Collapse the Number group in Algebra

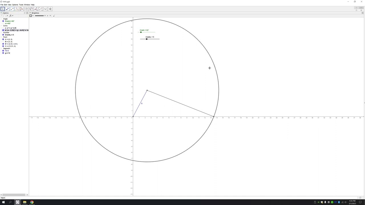click(x=1, y=32)
